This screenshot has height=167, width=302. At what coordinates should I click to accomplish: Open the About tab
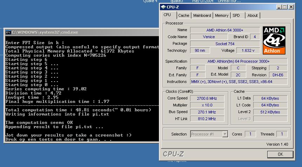[252, 15]
